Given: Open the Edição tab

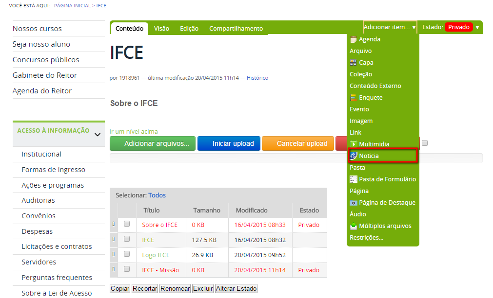Looking at the screenshot, I should pyautogui.click(x=189, y=29).
